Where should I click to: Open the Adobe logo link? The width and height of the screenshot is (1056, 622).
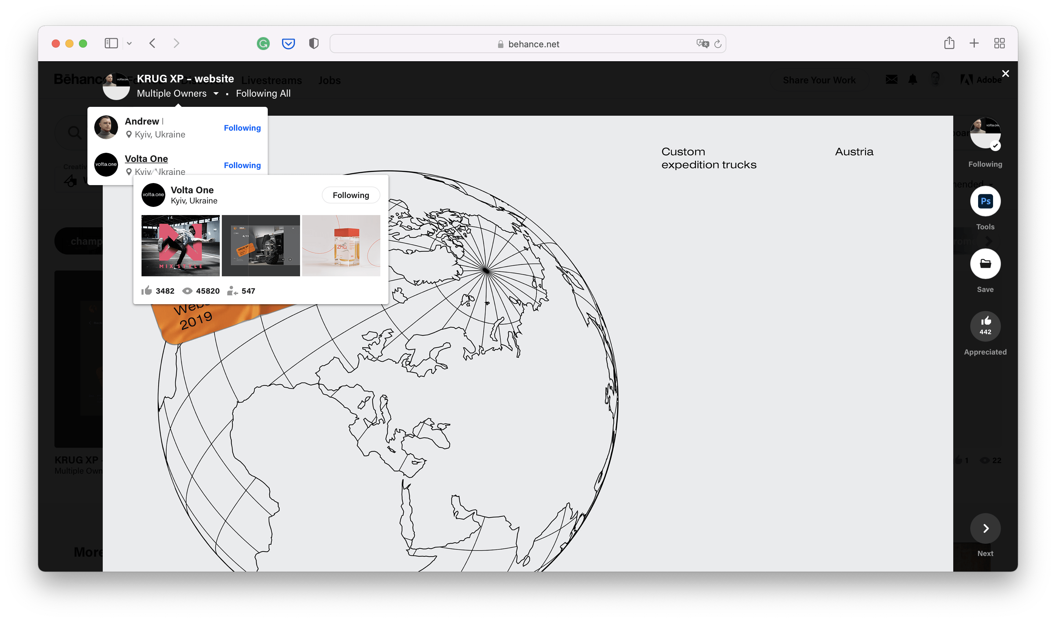point(980,80)
